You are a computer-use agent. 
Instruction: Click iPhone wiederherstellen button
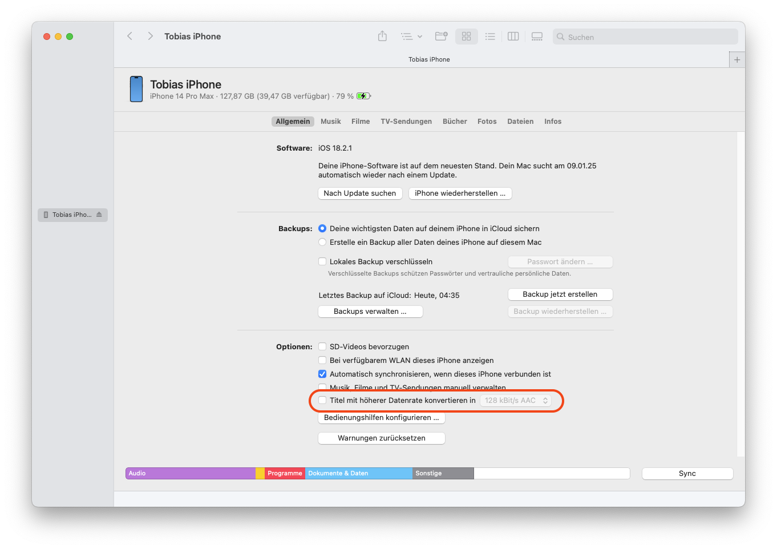click(460, 193)
